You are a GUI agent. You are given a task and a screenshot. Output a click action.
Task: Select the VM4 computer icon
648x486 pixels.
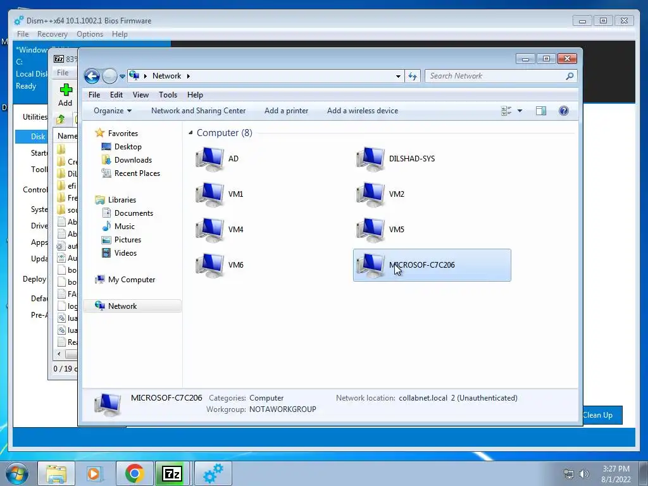[210, 230]
